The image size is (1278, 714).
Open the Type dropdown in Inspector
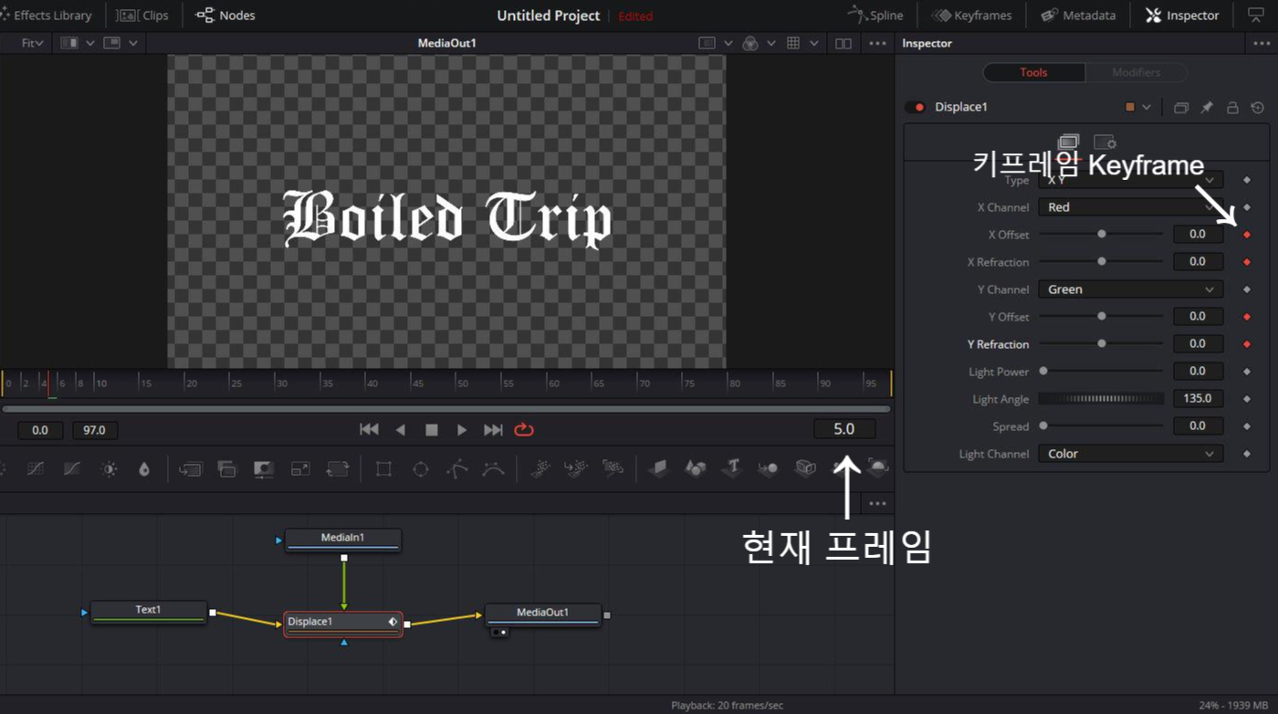[1130, 180]
